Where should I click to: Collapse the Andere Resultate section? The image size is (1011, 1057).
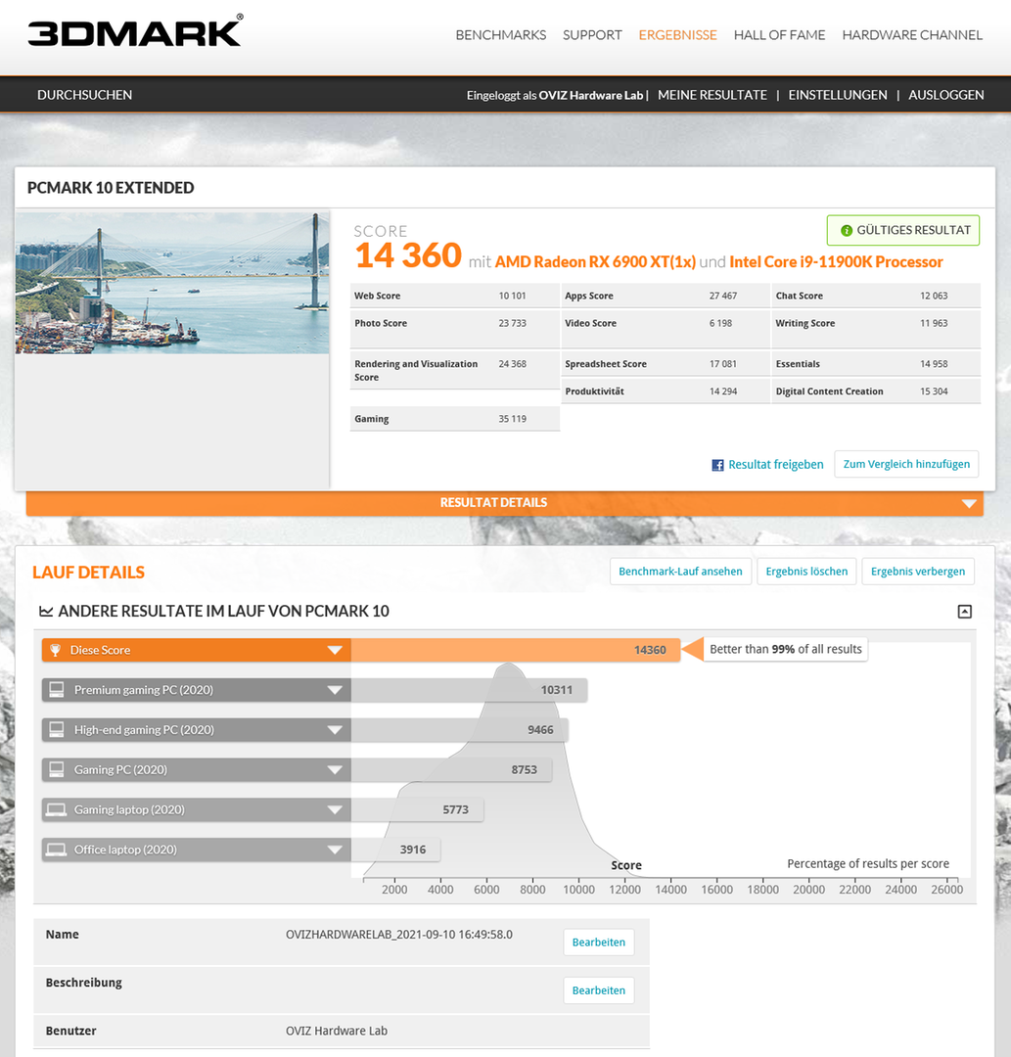964,612
